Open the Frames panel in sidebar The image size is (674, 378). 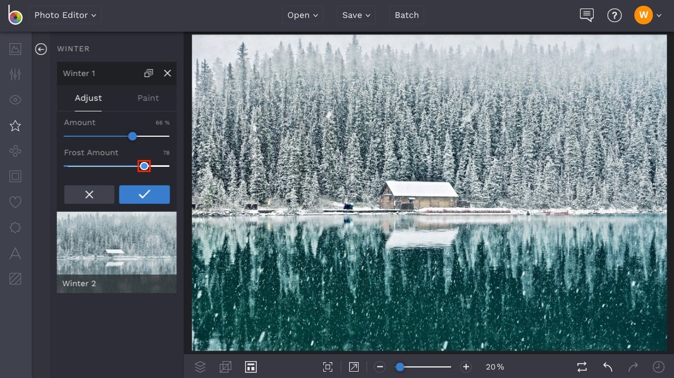pos(15,176)
